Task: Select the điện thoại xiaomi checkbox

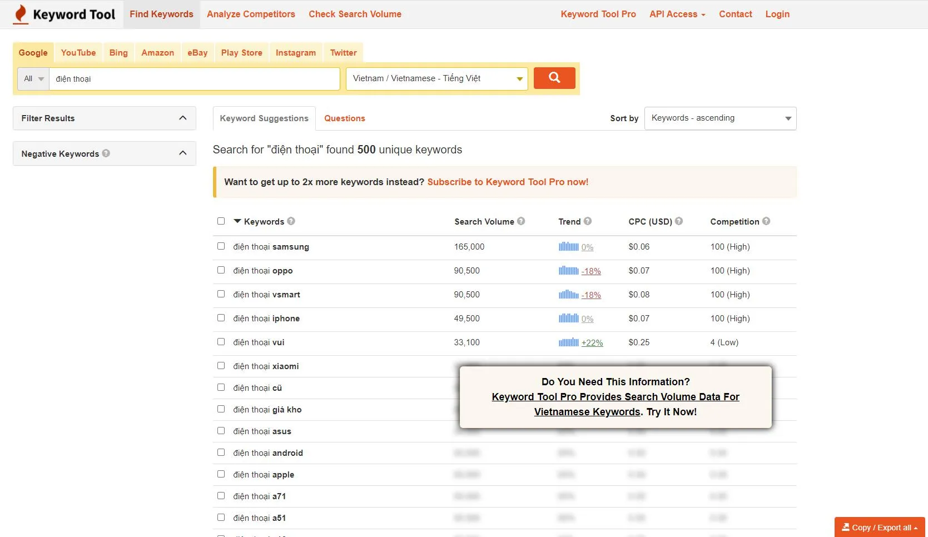Action: [221, 366]
